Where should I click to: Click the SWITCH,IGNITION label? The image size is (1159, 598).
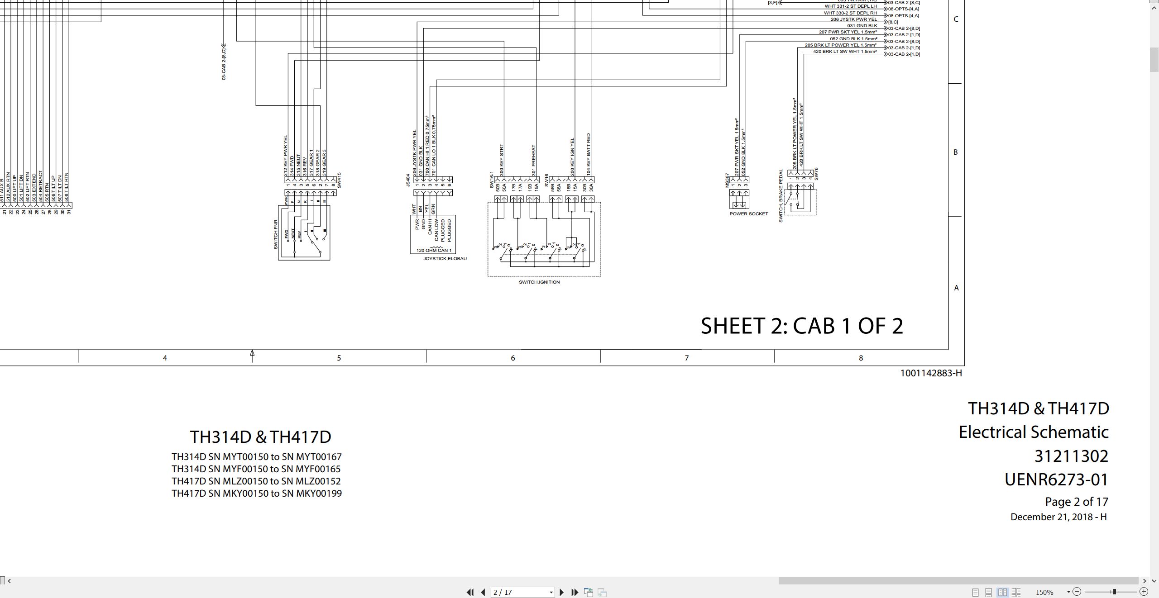tap(539, 282)
